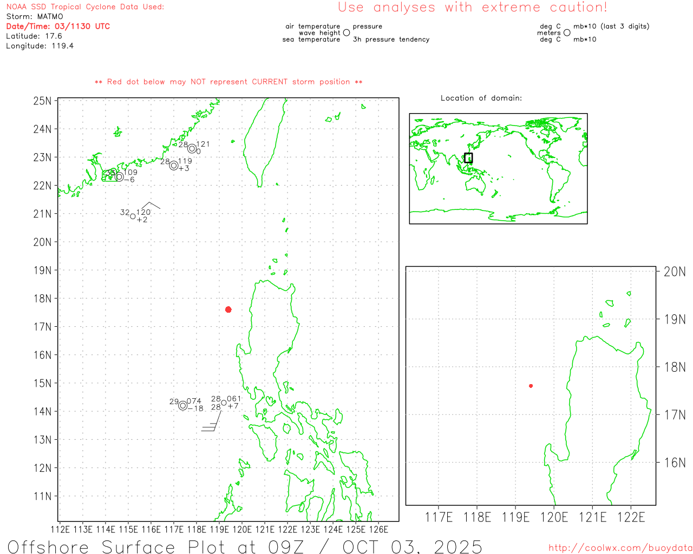693x554 pixels.
Task: Click the right legend circle beside mb*10
Action: pyautogui.click(x=567, y=33)
